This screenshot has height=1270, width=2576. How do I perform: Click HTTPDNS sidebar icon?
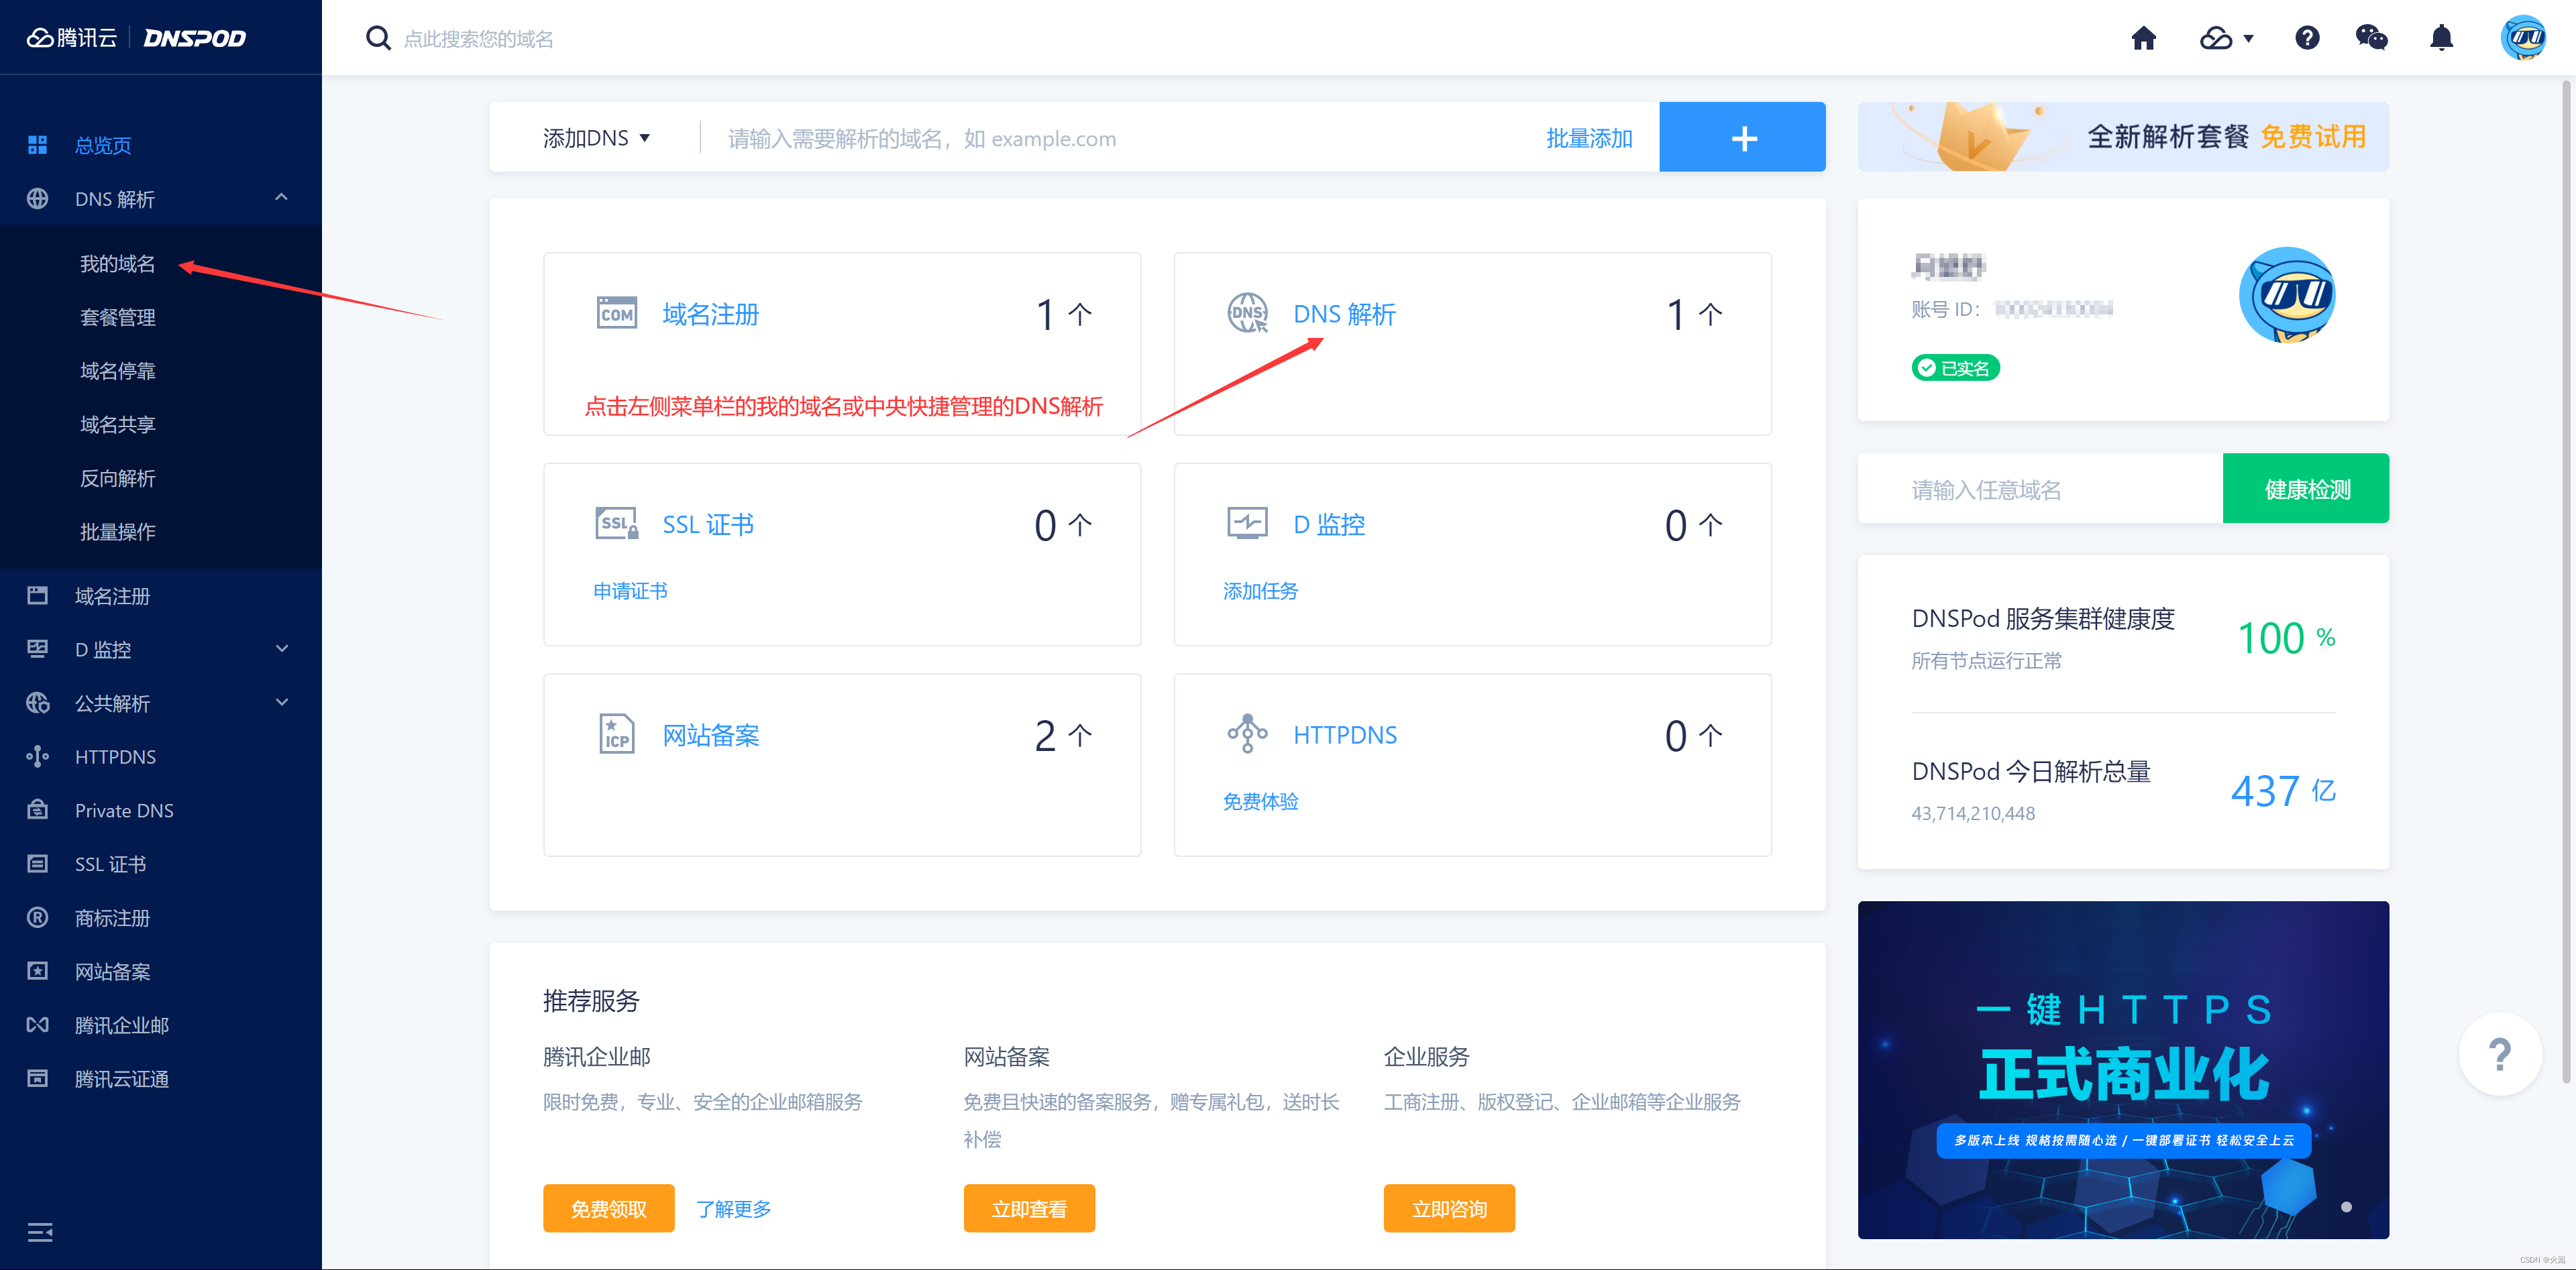37,756
